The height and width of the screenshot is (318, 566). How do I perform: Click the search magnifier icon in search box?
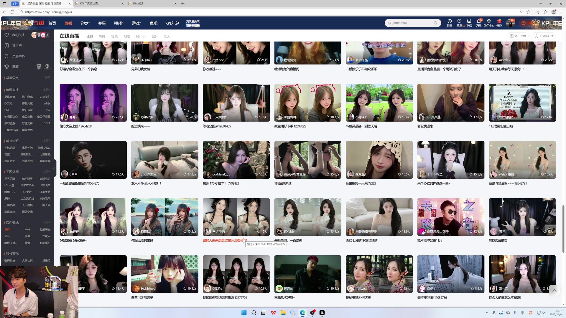pyautogui.click(x=435, y=23)
